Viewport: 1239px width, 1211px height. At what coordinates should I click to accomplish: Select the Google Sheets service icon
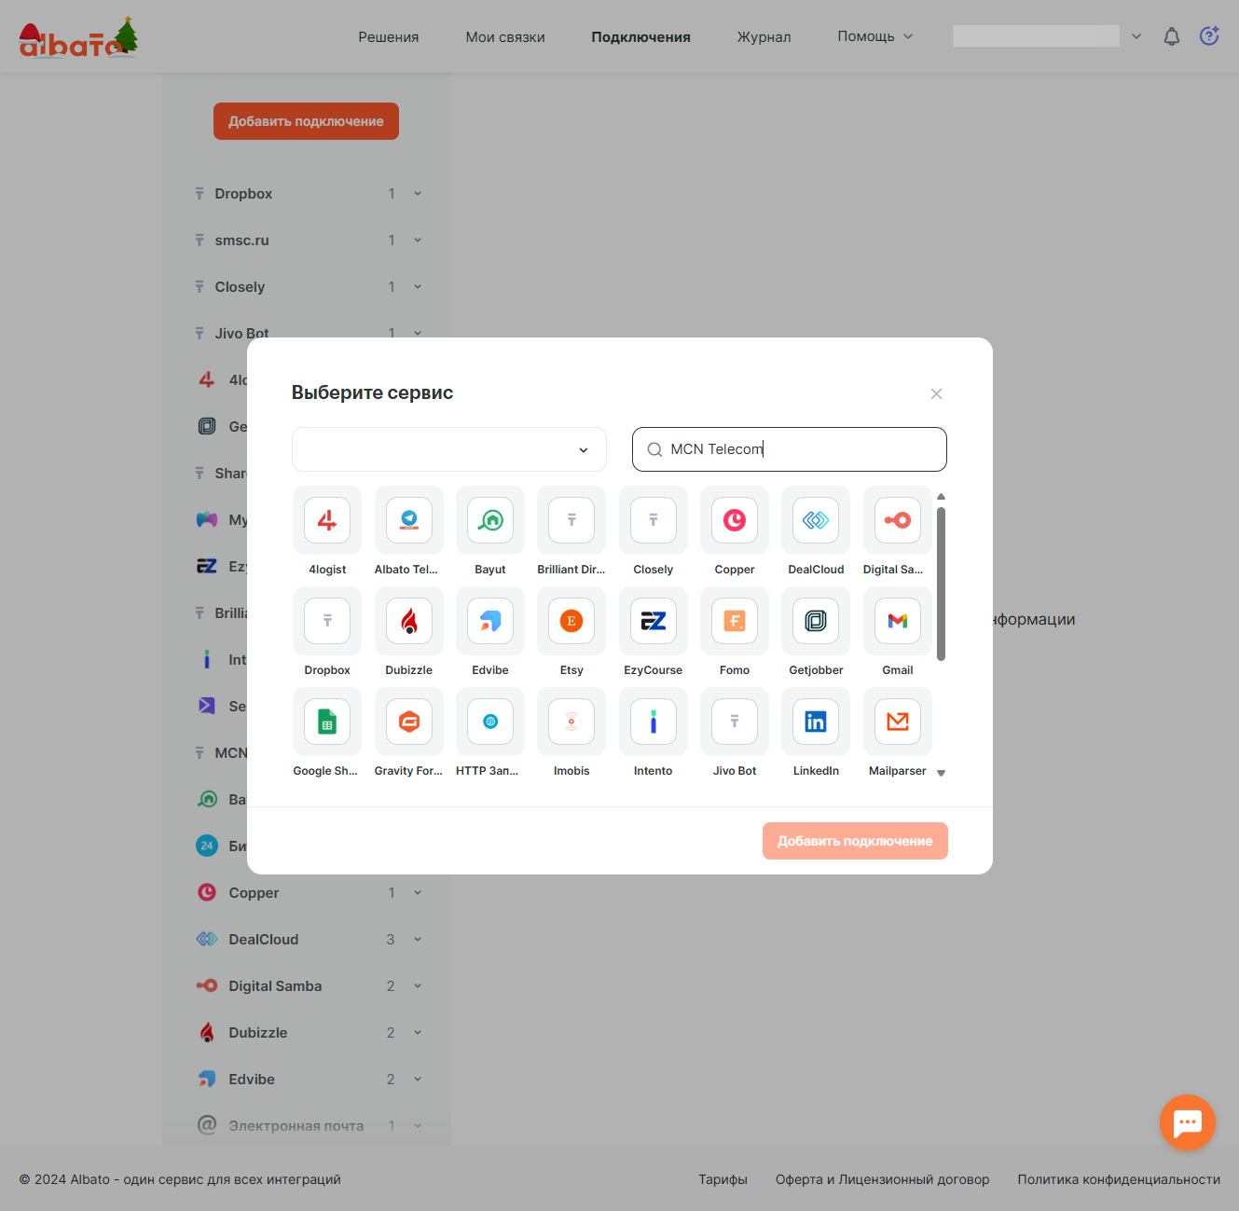pos(327,722)
